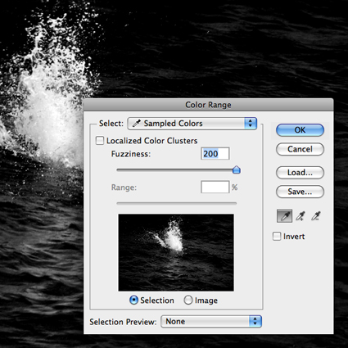Open the Selection Preview dropdown
The image size is (348, 348).
[211, 321]
